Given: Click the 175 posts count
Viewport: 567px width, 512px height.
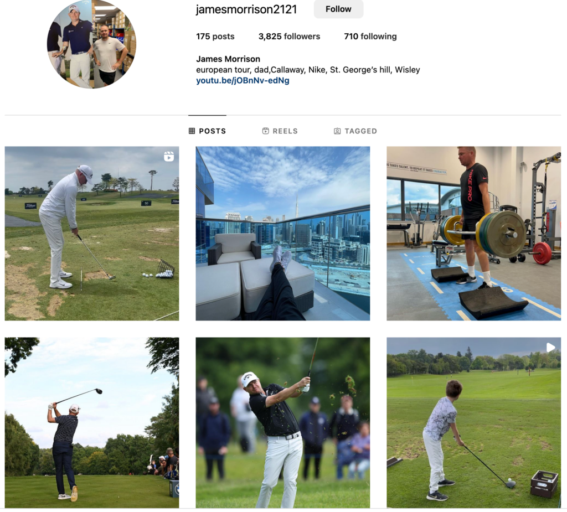Looking at the screenshot, I should (x=215, y=37).
